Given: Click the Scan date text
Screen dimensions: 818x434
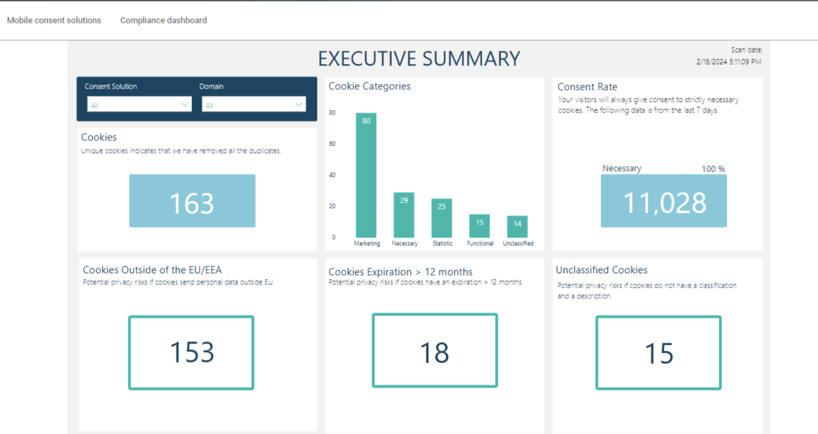Looking at the screenshot, I should tap(736, 56).
